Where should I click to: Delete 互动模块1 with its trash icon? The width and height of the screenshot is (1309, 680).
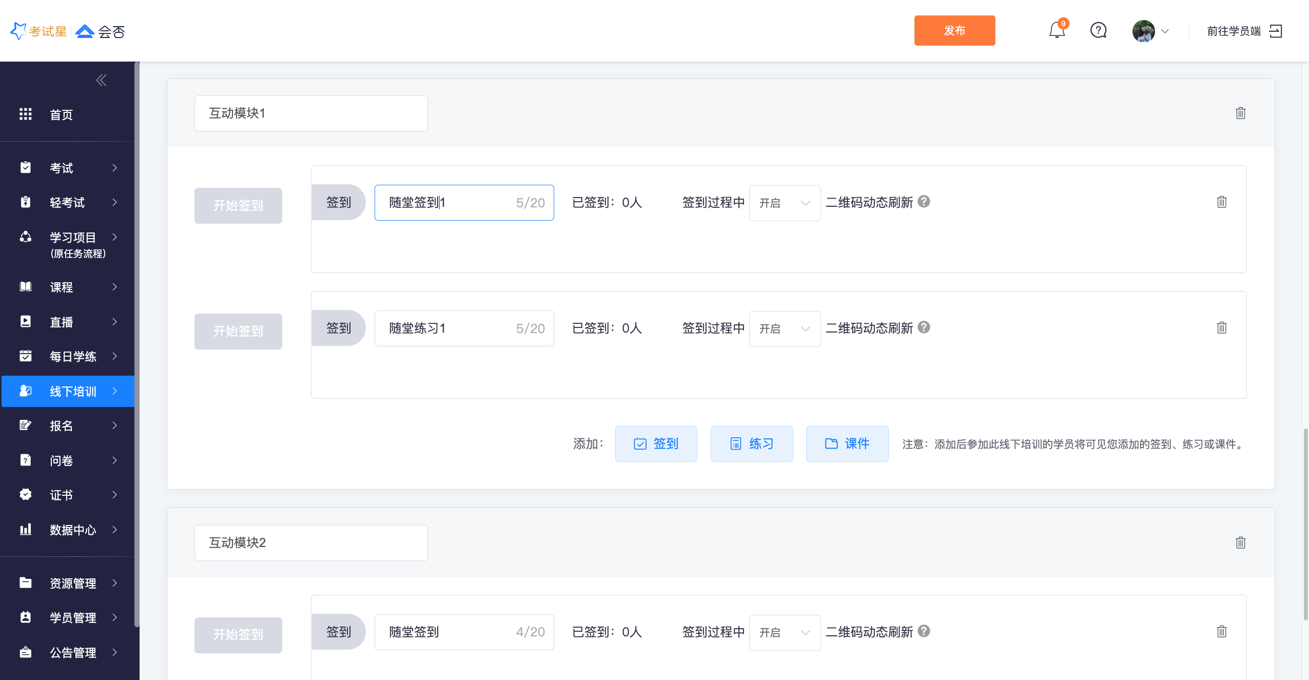click(1240, 113)
